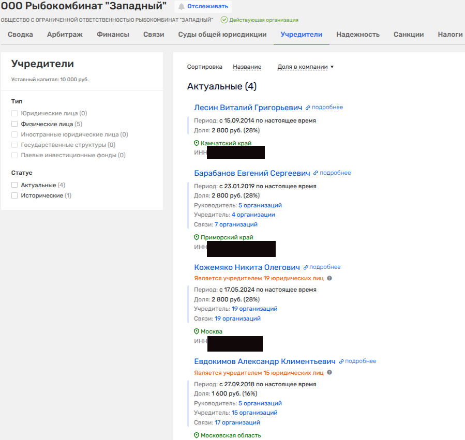
Task: Click the link icon next to Лесин Виталий Григорьевич
Action: pyautogui.click(x=308, y=108)
